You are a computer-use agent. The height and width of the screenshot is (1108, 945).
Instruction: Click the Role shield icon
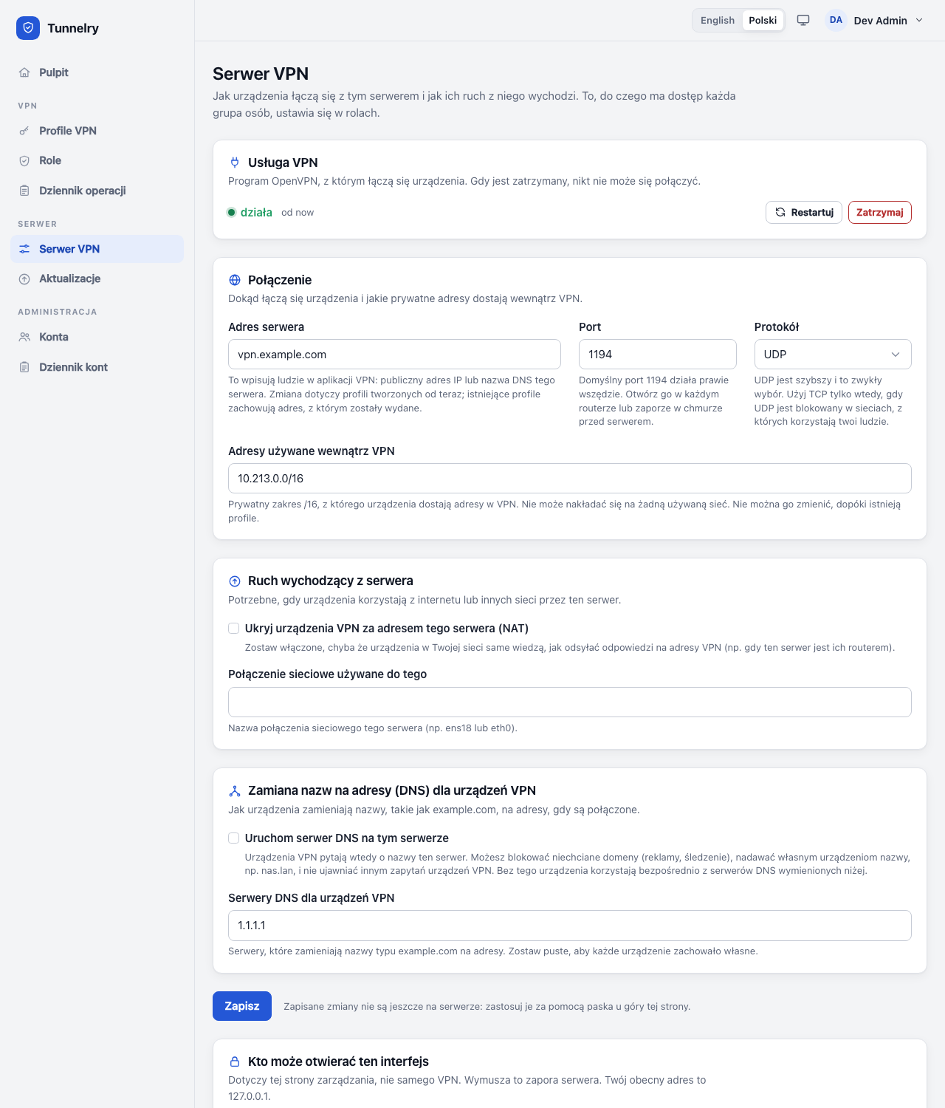tap(24, 160)
